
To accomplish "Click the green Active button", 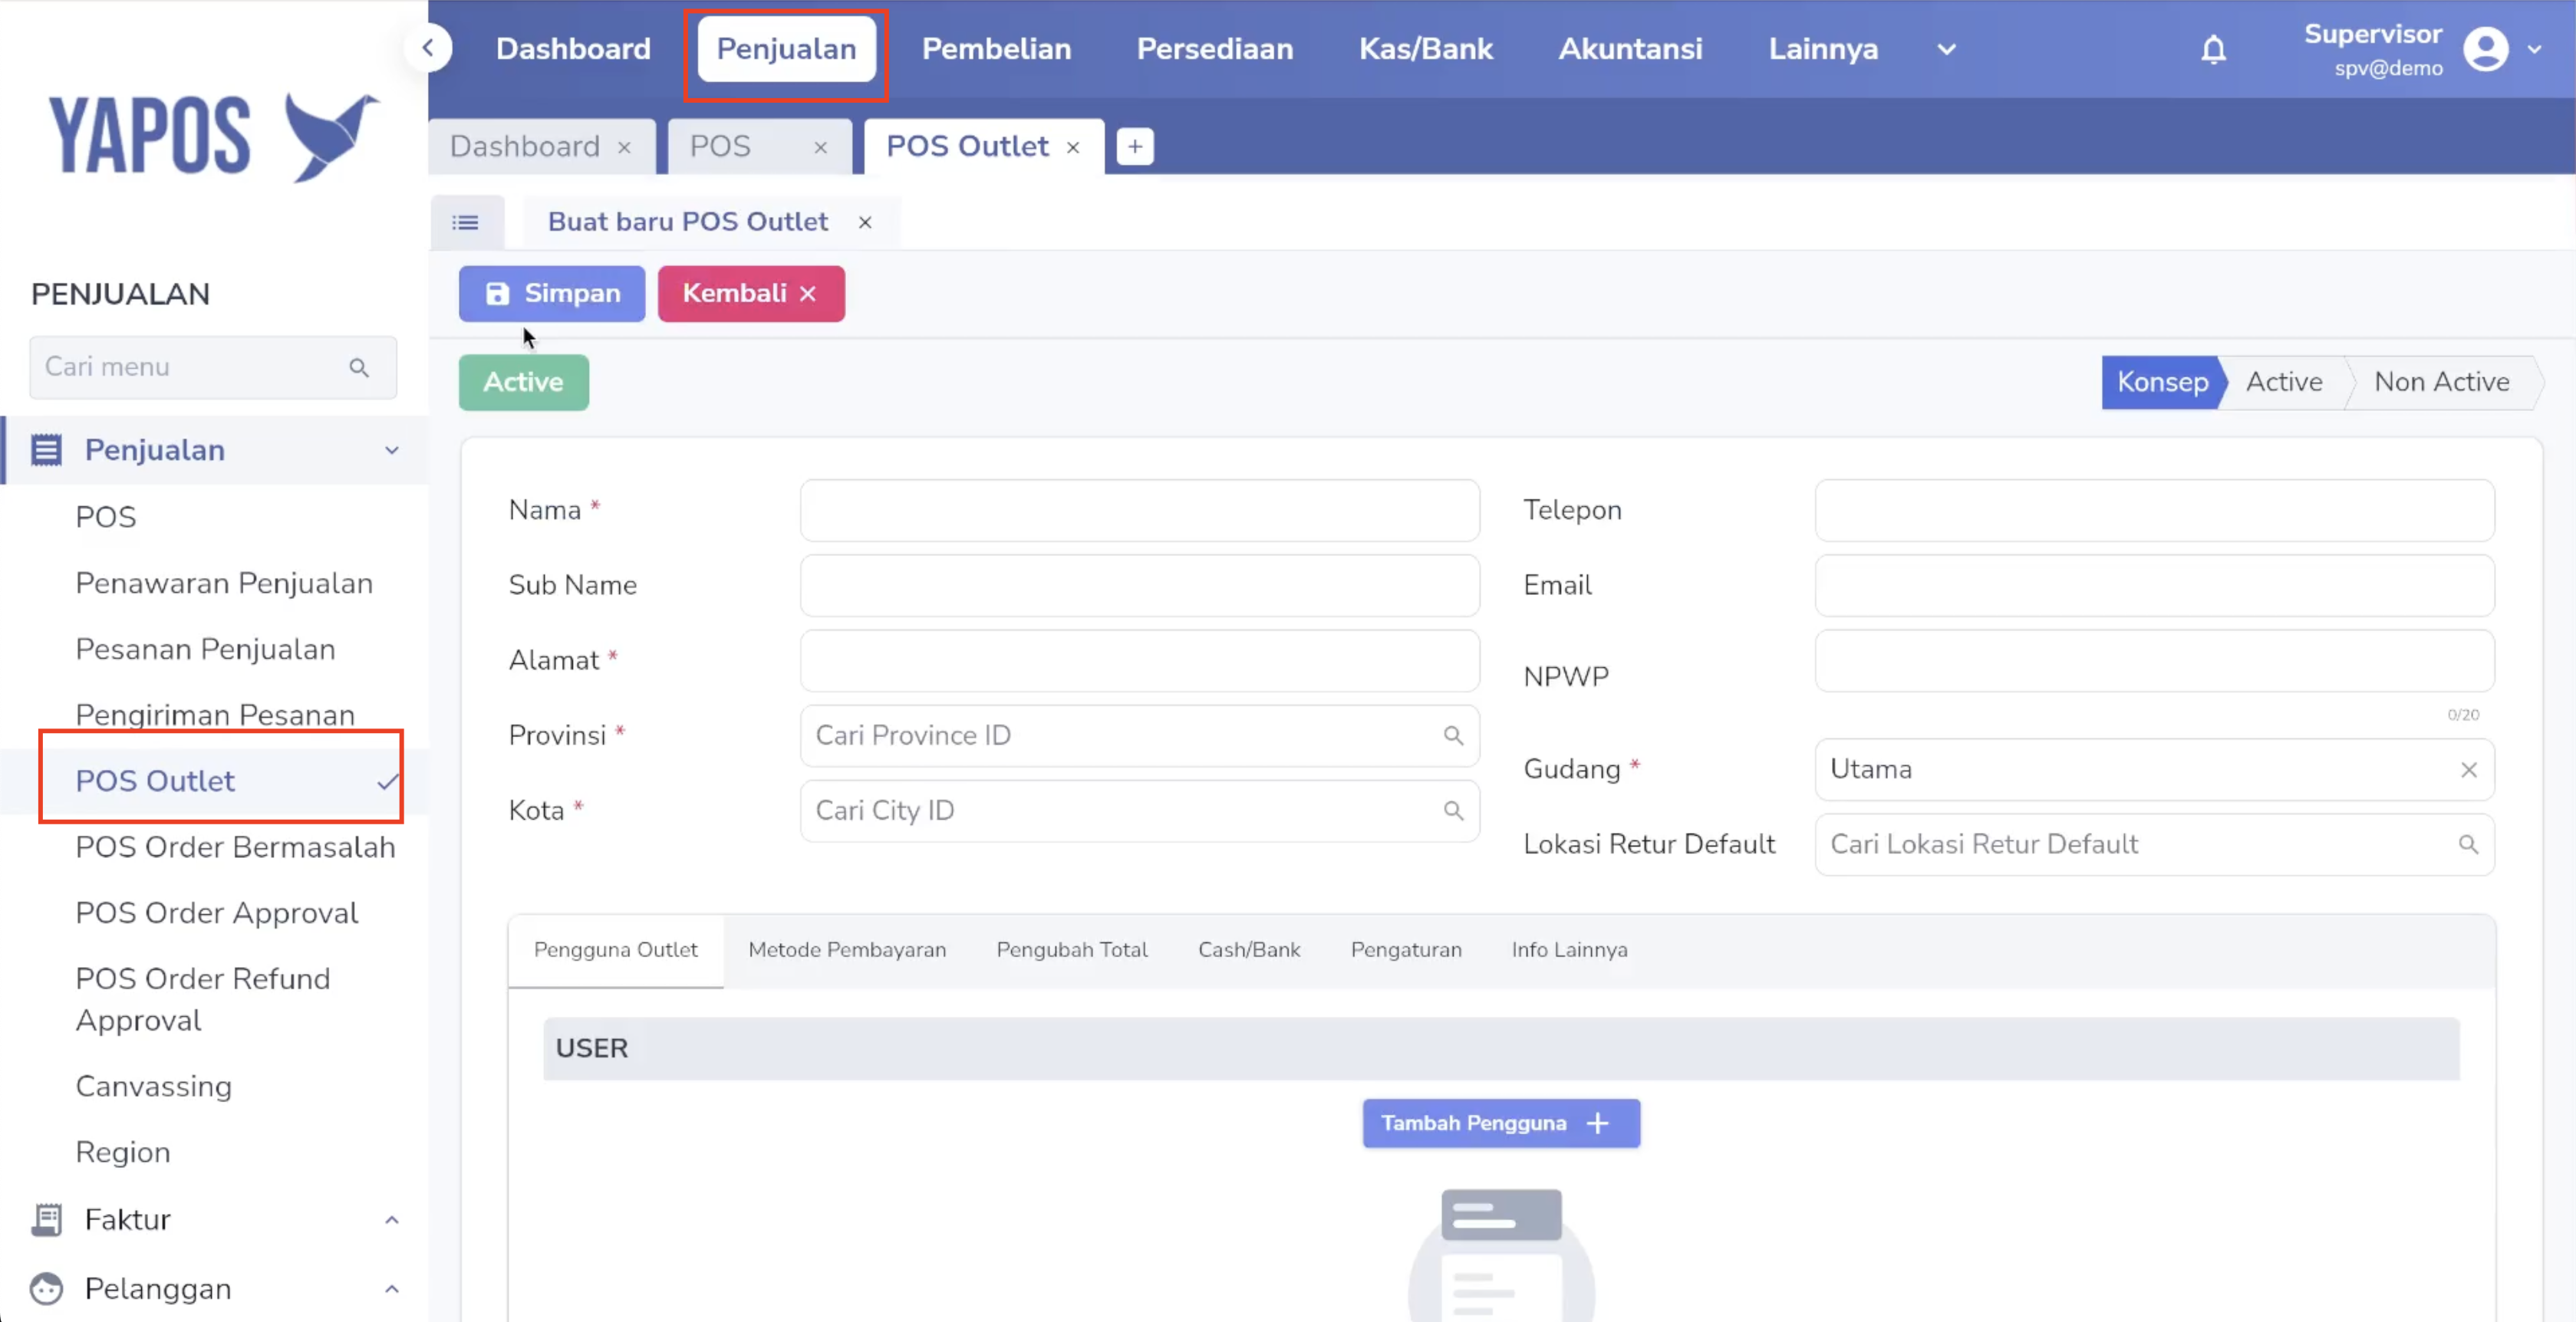I will pos(524,383).
